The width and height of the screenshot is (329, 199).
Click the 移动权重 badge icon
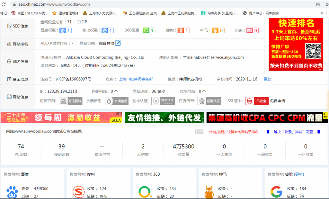click(108, 30)
